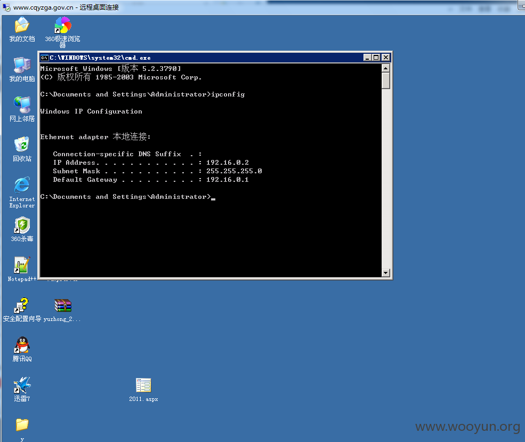The image size is (525, 442).
Task: Click the scroll up arrow in the cmd window
Action: tap(386, 68)
